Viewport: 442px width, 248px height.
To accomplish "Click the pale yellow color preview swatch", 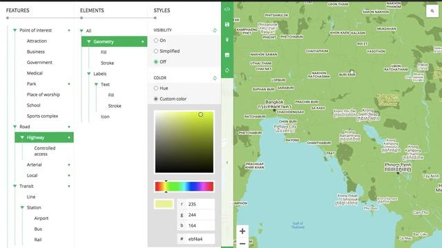I will click(x=164, y=204).
